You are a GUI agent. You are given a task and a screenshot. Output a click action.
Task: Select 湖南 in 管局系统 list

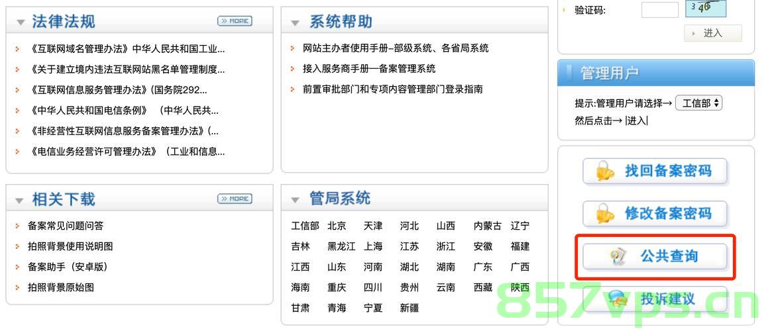pos(446,267)
